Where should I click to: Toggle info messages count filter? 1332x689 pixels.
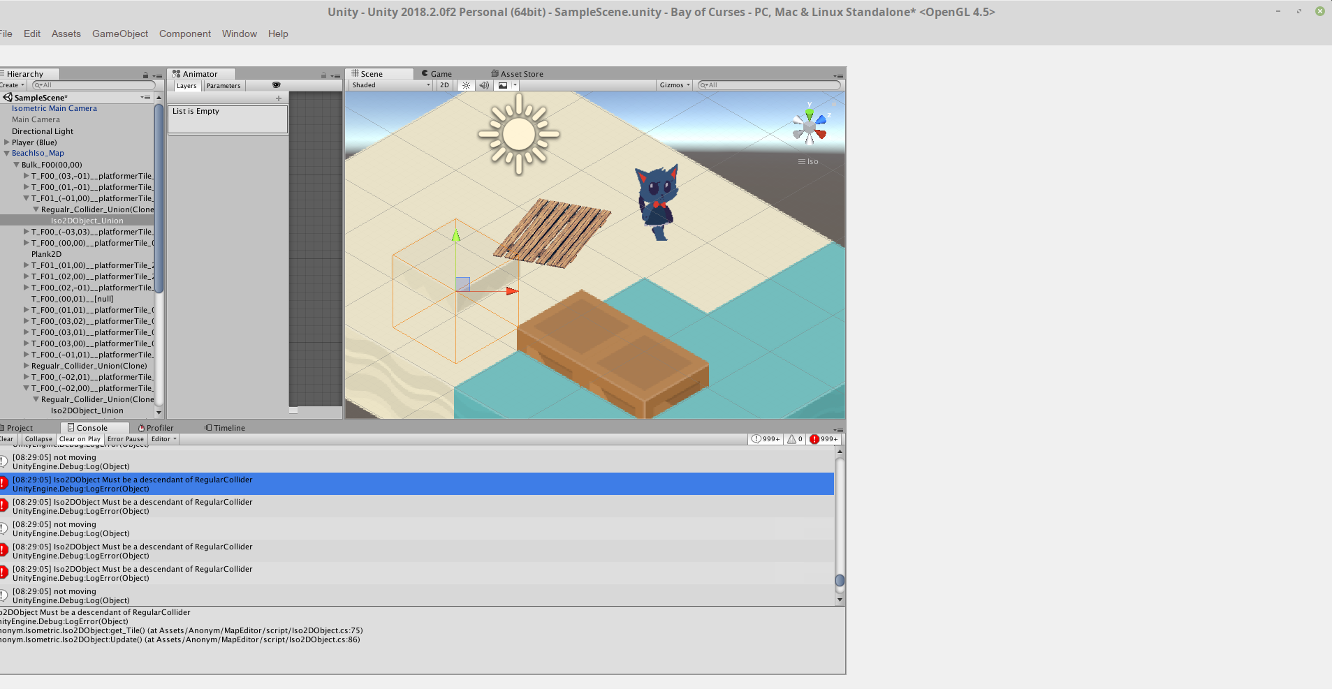766,439
